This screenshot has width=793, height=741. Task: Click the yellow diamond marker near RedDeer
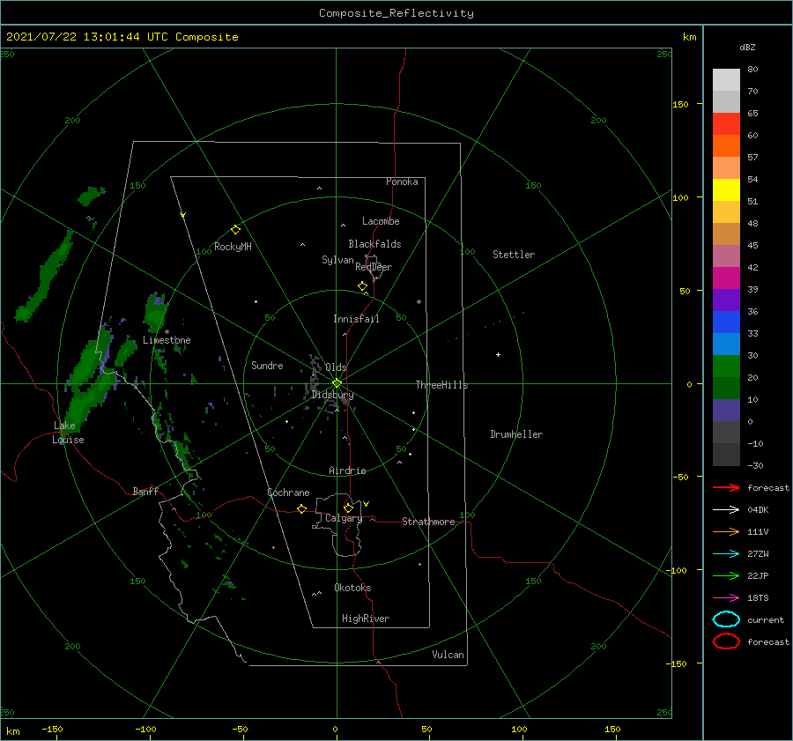pos(362,286)
